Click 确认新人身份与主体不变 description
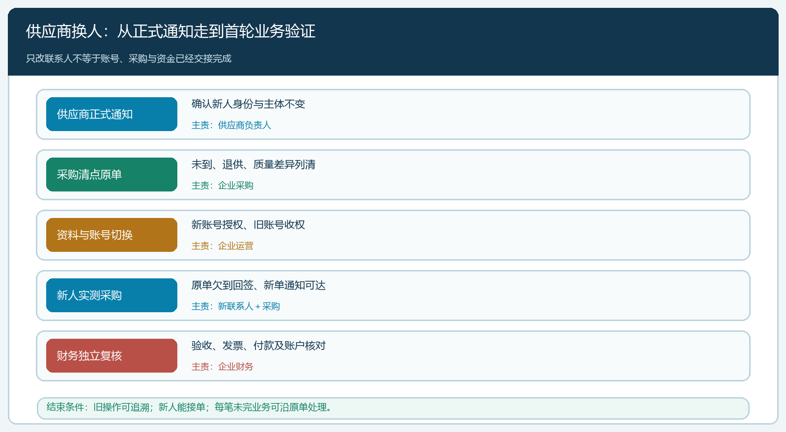This screenshot has height=432, width=786. [248, 104]
